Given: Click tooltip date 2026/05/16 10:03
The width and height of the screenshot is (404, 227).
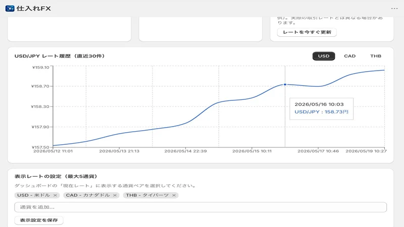Looking at the screenshot, I should (319, 104).
